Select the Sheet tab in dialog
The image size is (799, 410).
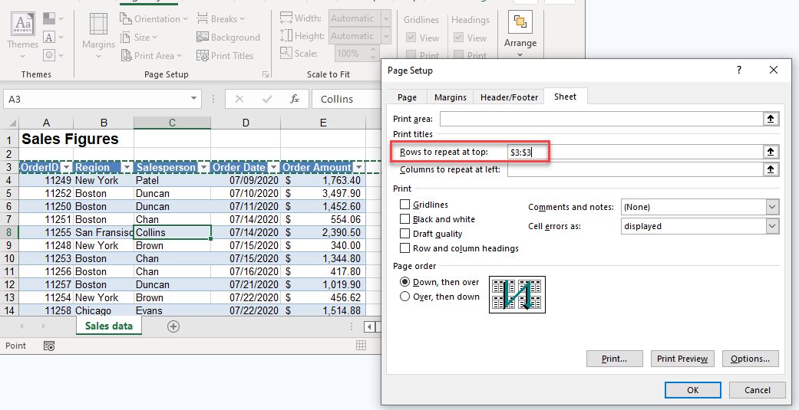565,97
